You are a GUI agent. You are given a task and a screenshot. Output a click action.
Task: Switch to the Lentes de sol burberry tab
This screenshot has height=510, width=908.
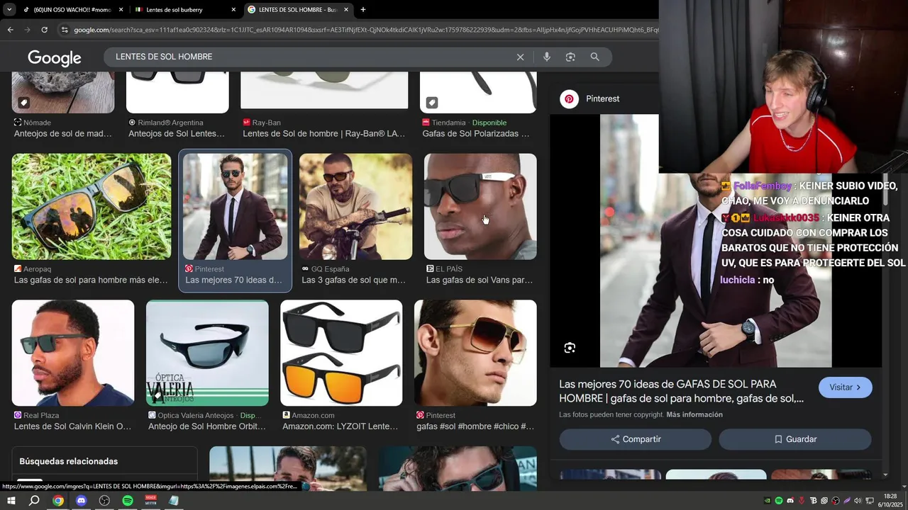(x=184, y=10)
